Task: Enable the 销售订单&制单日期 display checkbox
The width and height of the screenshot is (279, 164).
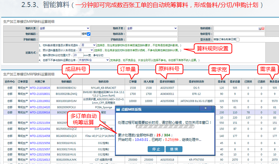Action: (238, 40)
